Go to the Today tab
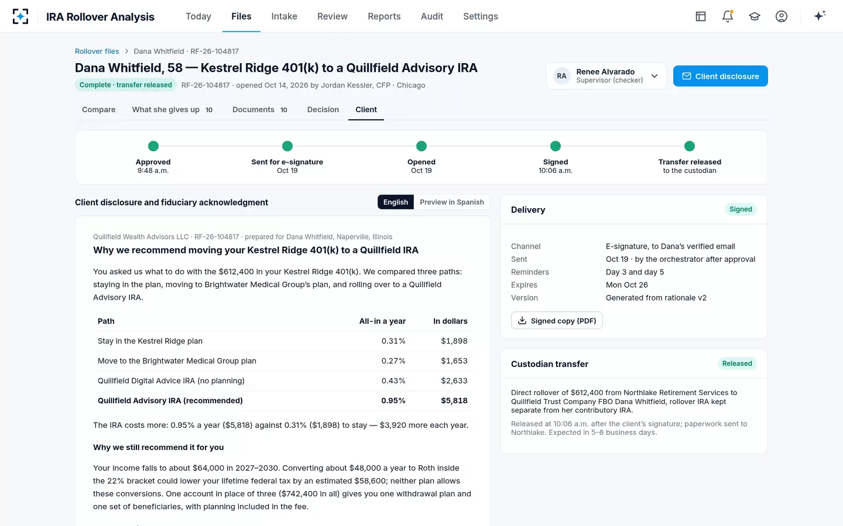The width and height of the screenshot is (843, 526). tap(198, 16)
